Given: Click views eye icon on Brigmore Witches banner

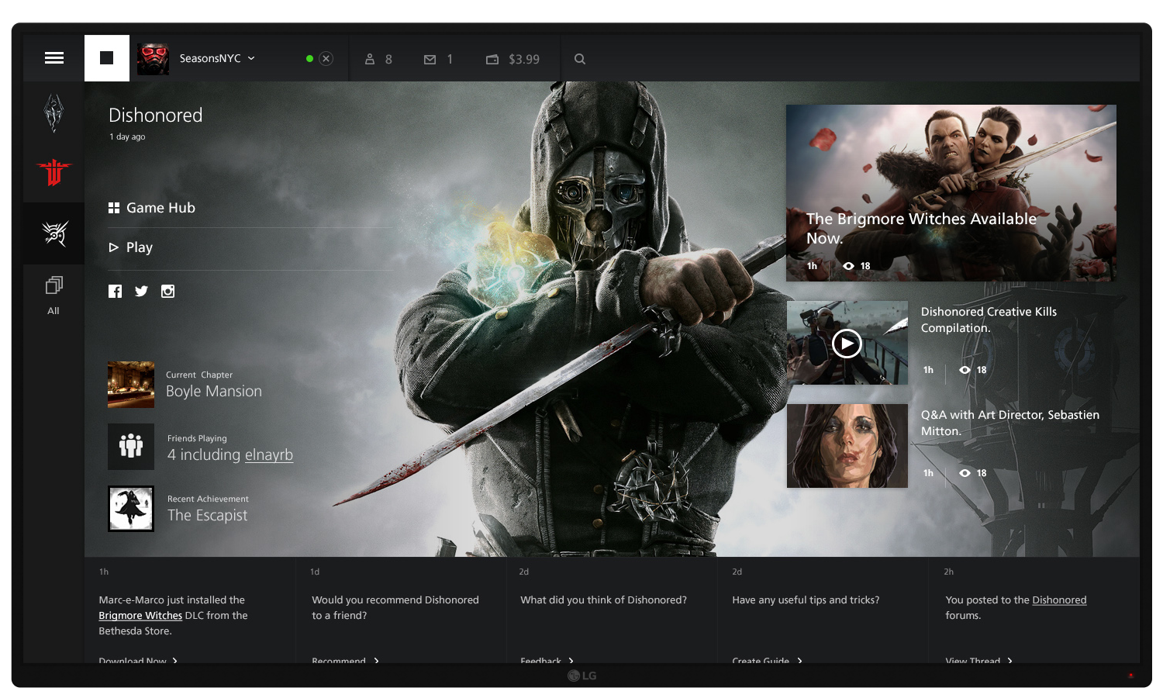Looking at the screenshot, I should click(849, 266).
